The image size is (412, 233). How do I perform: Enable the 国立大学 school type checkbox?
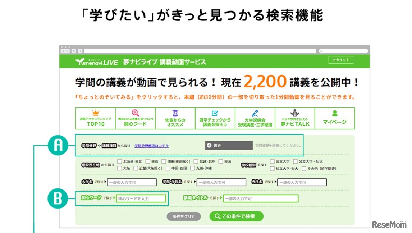(x=273, y=161)
